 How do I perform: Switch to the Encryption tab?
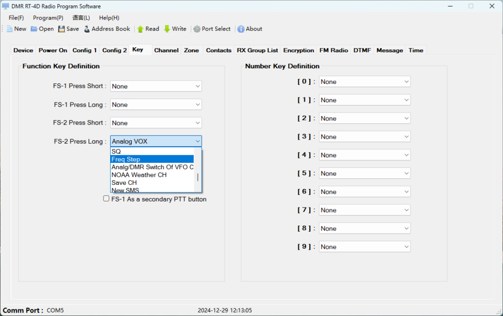tap(298, 50)
